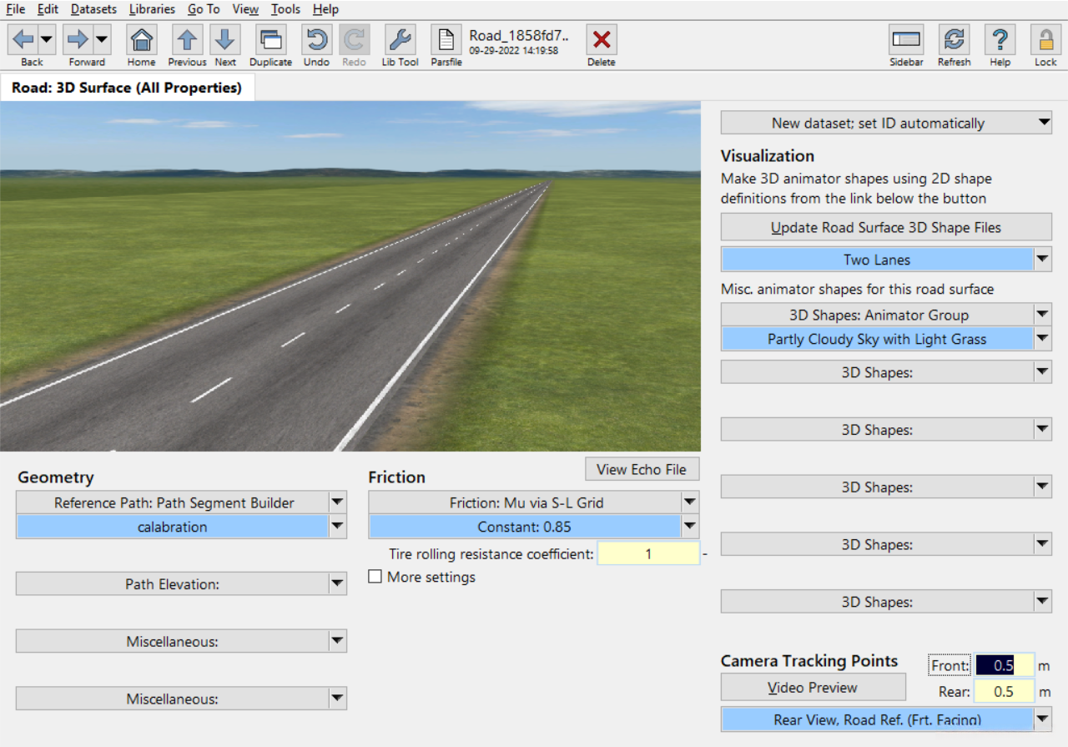Click the Home icon in toolbar
This screenshot has width=1068, height=747.
coord(142,40)
